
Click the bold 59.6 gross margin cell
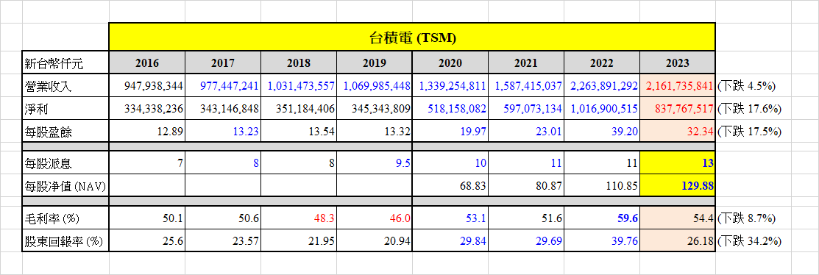[x=601, y=218]
